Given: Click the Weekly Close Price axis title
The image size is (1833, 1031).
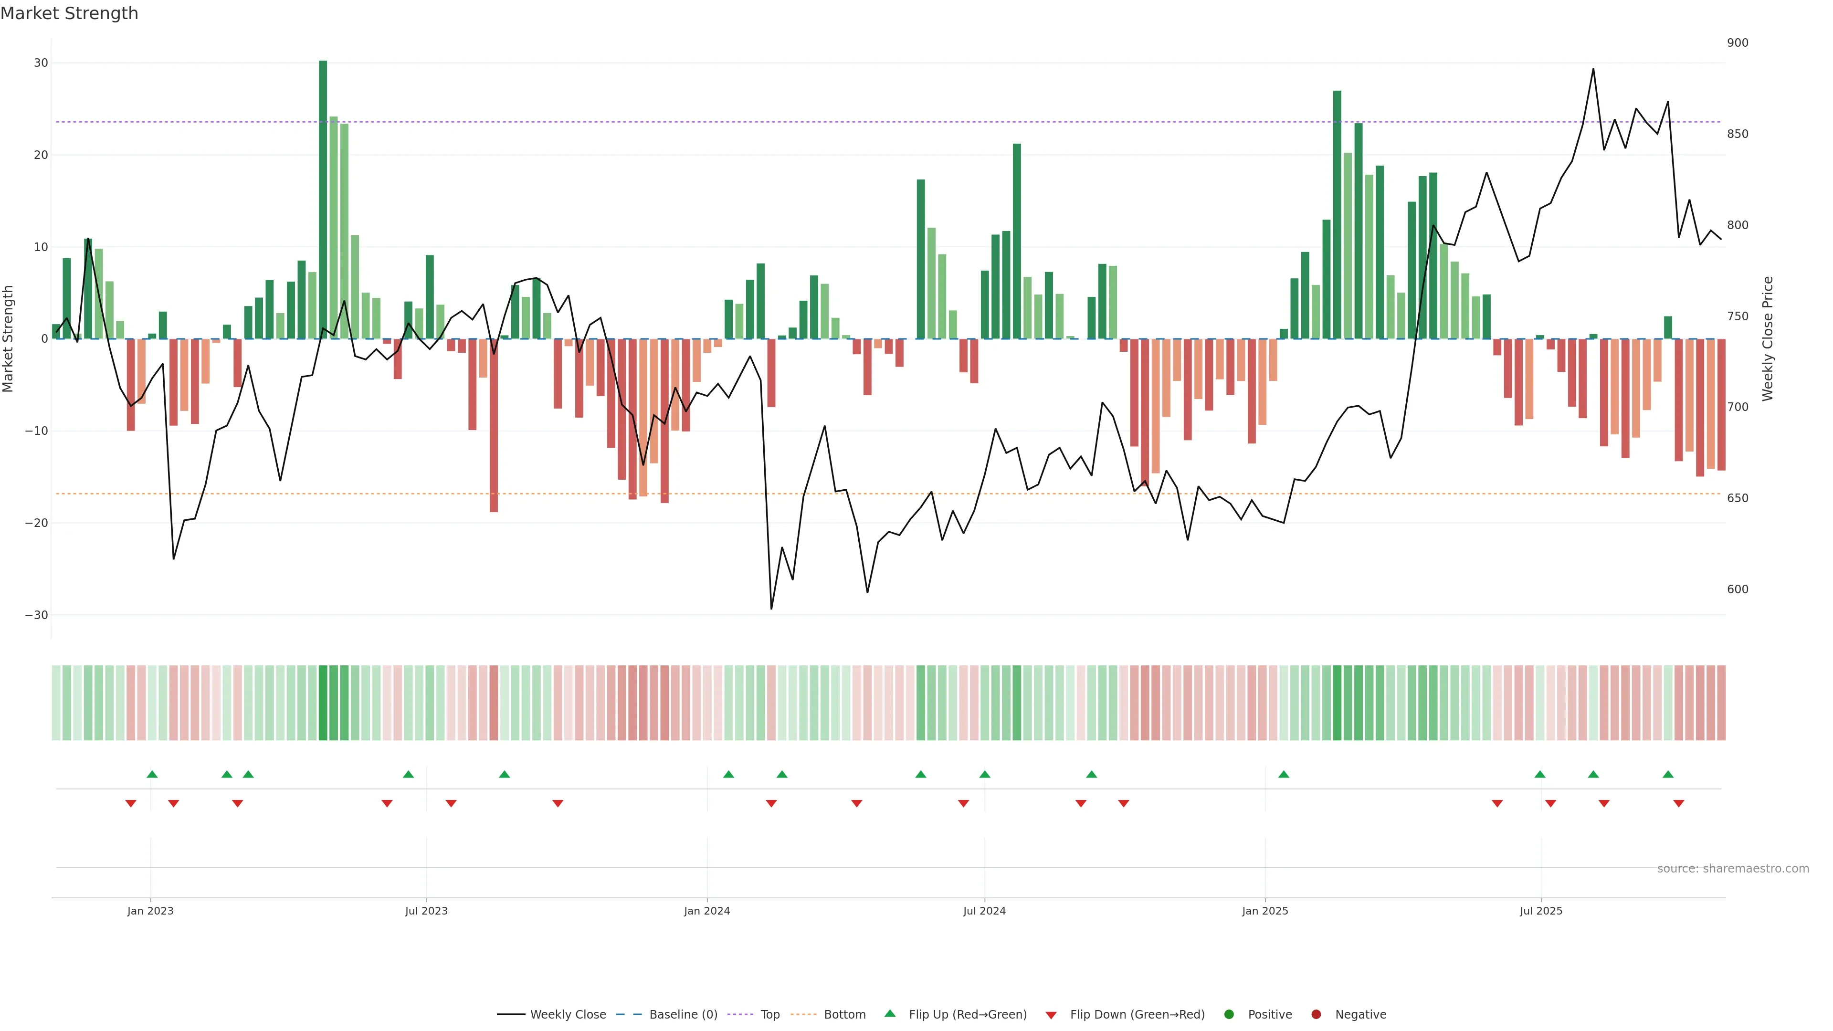Looking at the screenshot, I should point(1768,339).
